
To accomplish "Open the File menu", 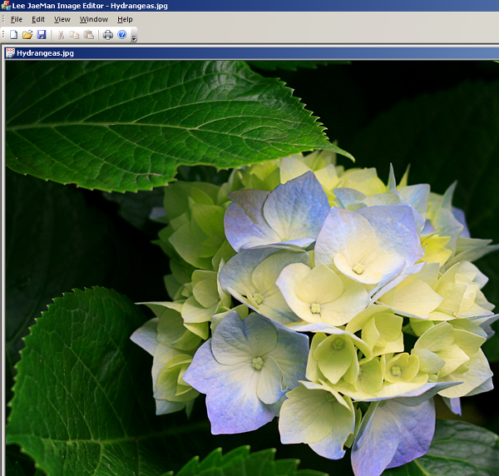I will (17, 19).
